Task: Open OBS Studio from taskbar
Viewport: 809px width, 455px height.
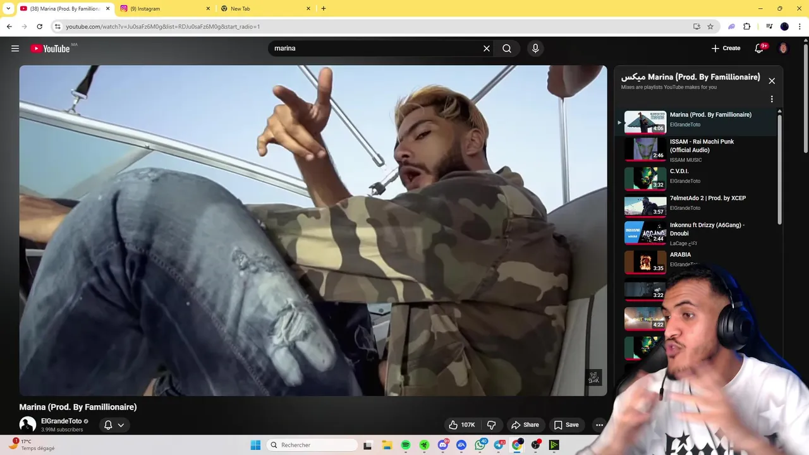Action: pyautogui.click(x=535, y=445)
